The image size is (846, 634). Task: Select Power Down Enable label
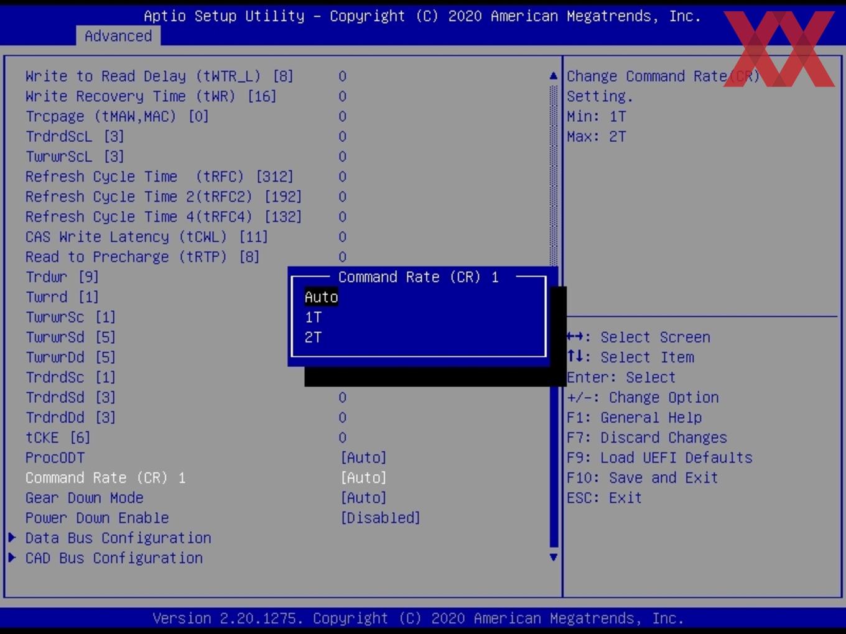97,518
